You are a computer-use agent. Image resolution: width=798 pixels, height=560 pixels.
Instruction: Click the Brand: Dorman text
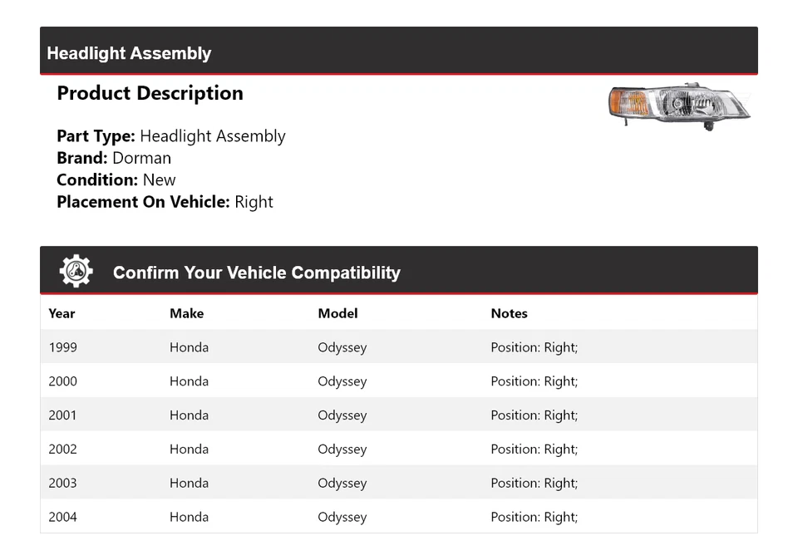click(114, 158)
